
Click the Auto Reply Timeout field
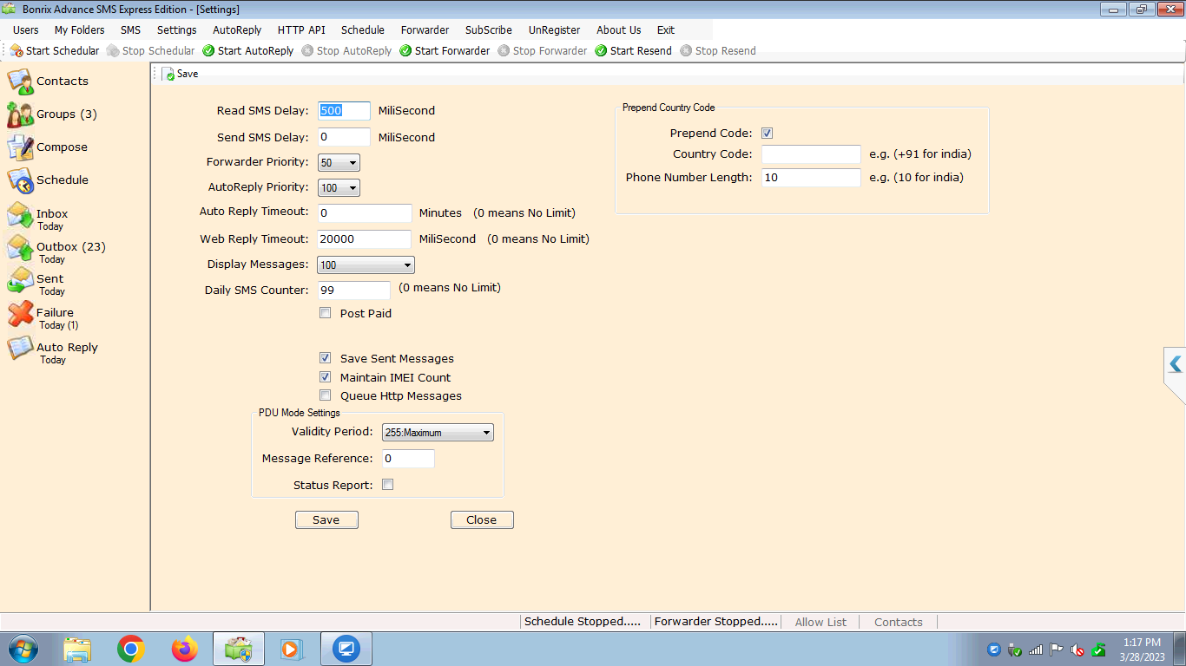coord(365,213)
